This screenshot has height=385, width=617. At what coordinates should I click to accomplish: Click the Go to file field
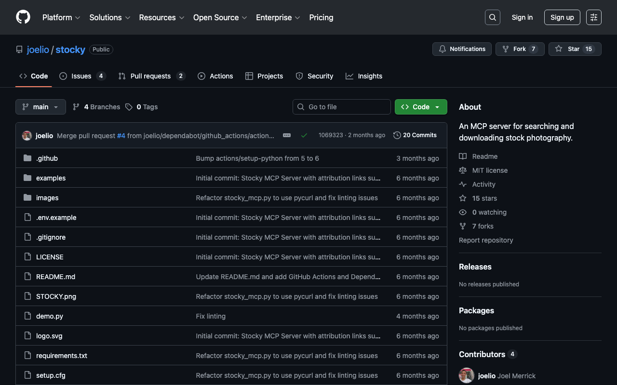(x=342, y=107)
